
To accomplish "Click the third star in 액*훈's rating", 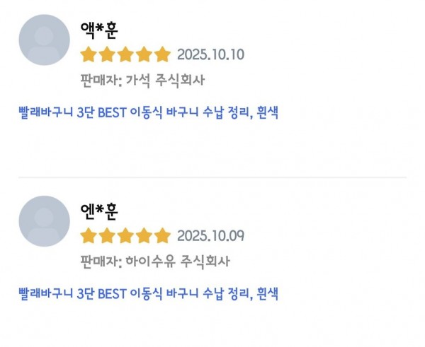I will 125,54.
